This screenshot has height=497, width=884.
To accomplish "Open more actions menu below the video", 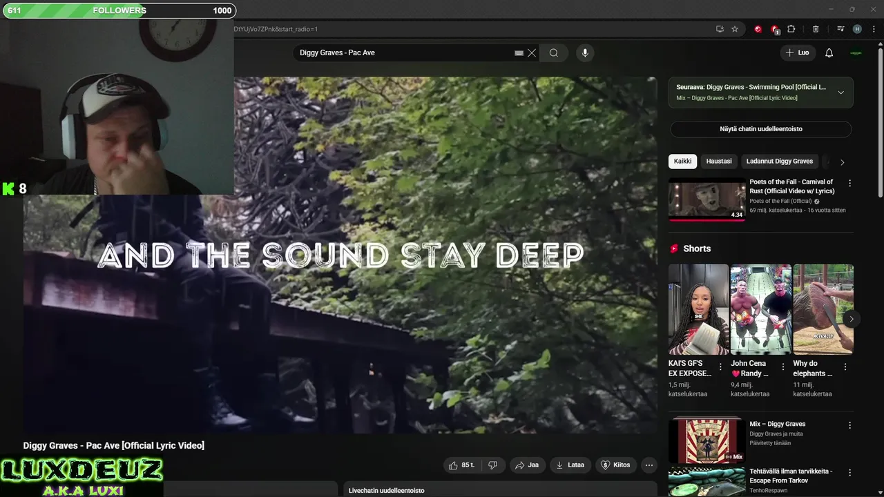I will coord(649,465).
